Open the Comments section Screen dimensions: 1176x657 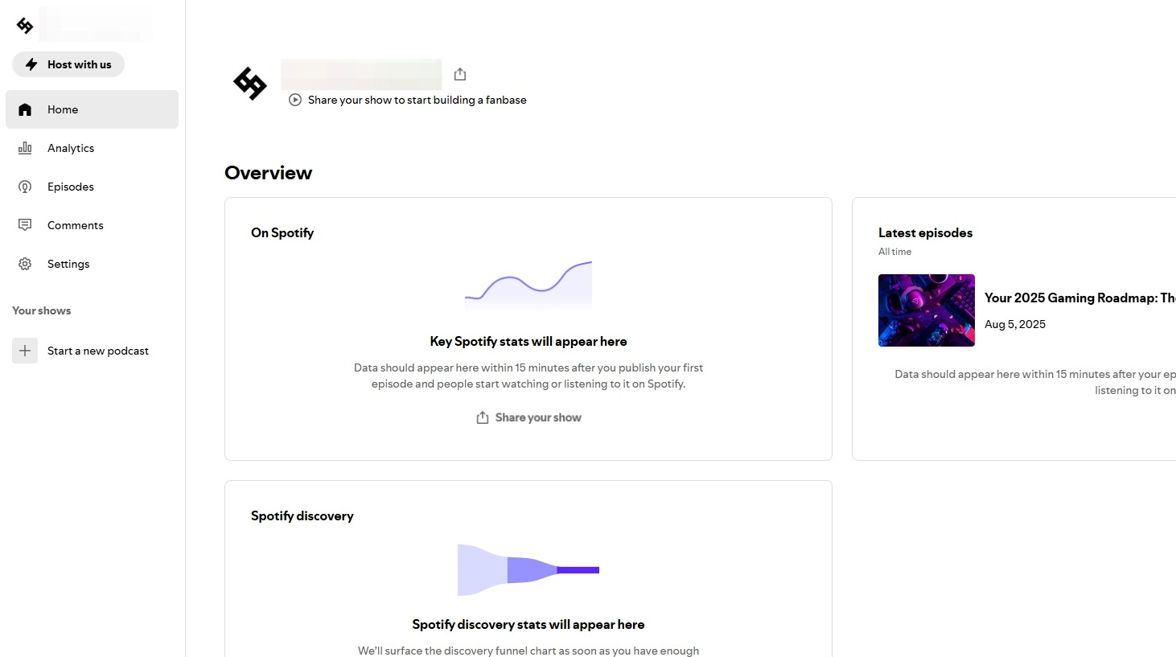tap(75, 225)
